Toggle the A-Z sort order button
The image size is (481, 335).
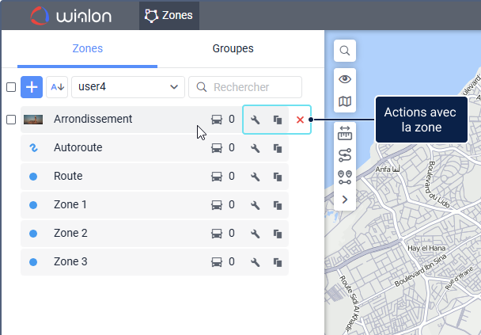pyautogui.click(x=57, y=87)
